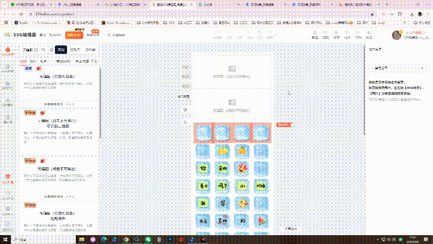Viewport: 433px width, 244px height.
Task: Click the 新建 new document toolbar icon
Action: [x=315, y=33]
